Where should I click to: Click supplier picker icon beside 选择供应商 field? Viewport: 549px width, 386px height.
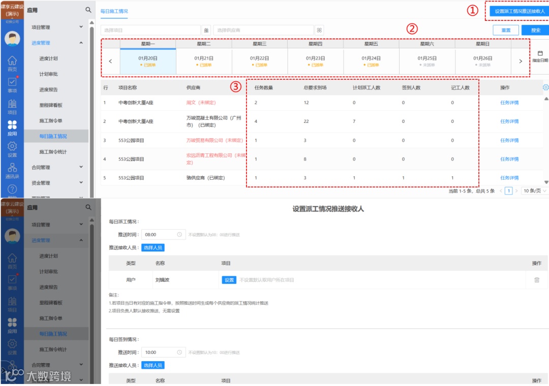tap(319, 30)
